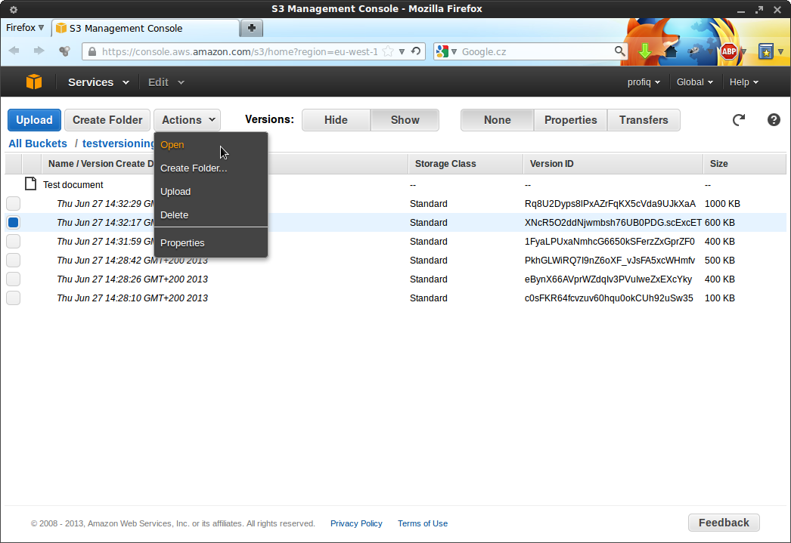Select the Test document row name
This screenshot has height=543, width=791.
(73, 185)
